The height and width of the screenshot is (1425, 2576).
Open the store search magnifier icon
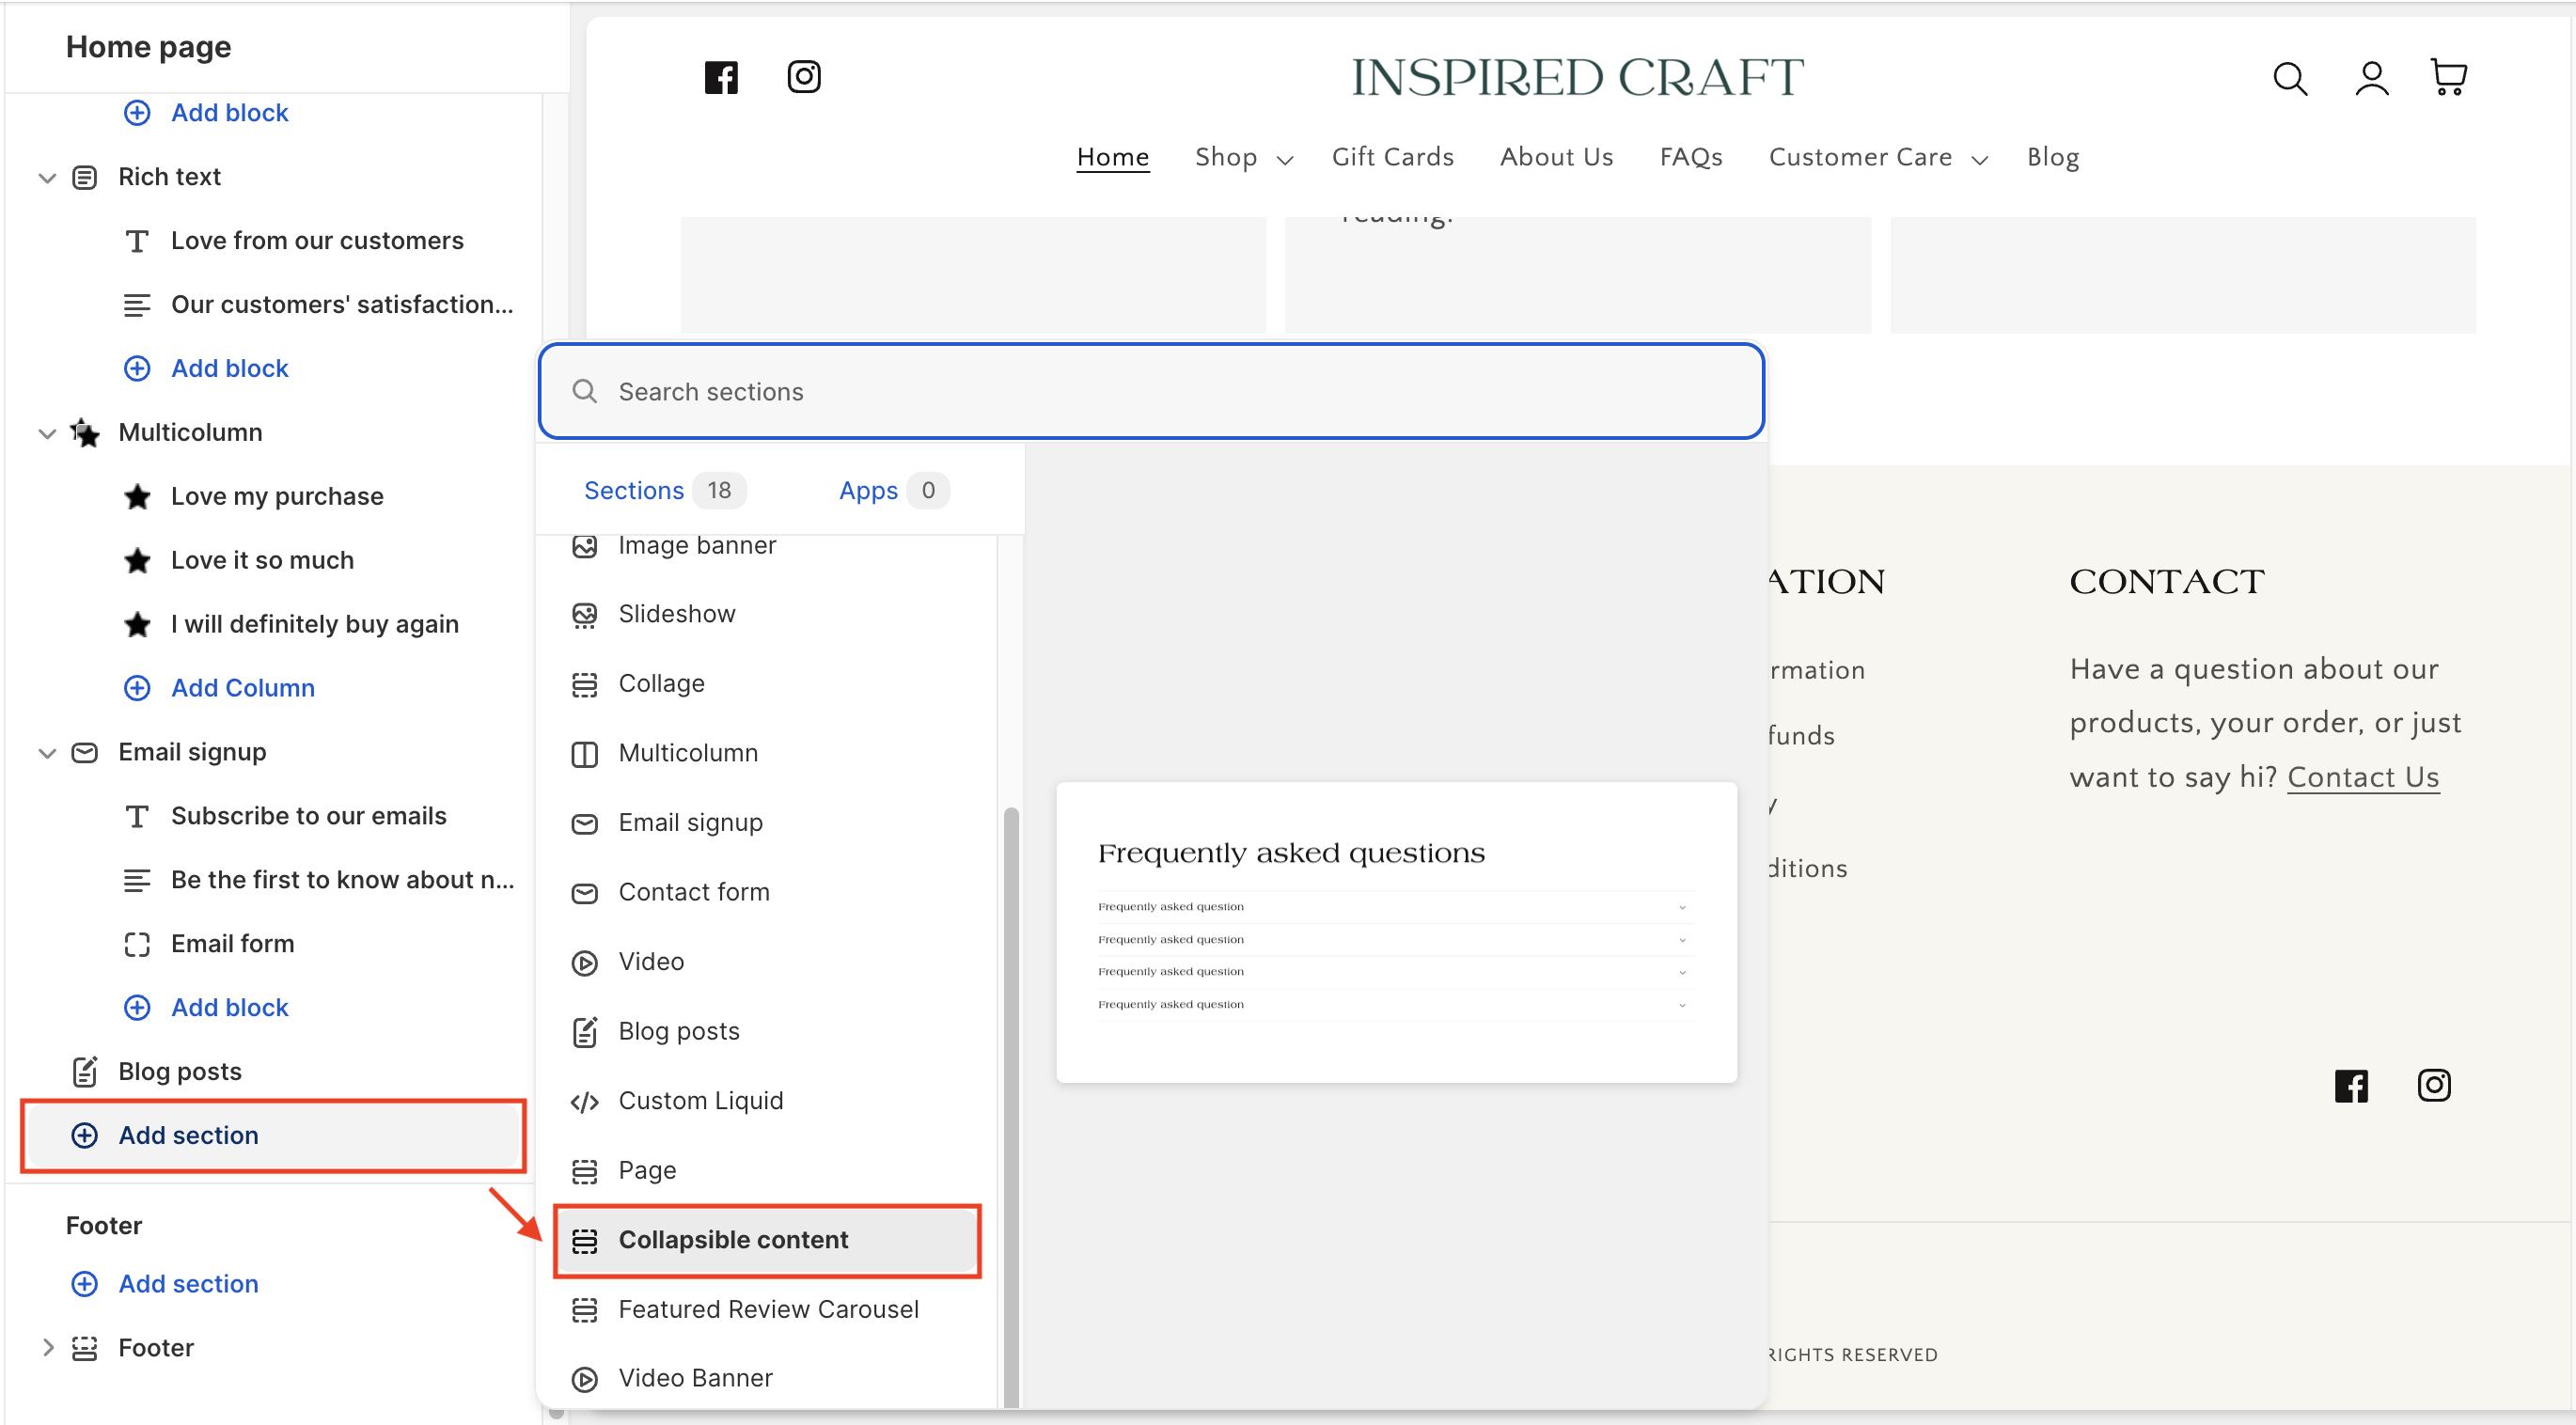(2289, 78)
